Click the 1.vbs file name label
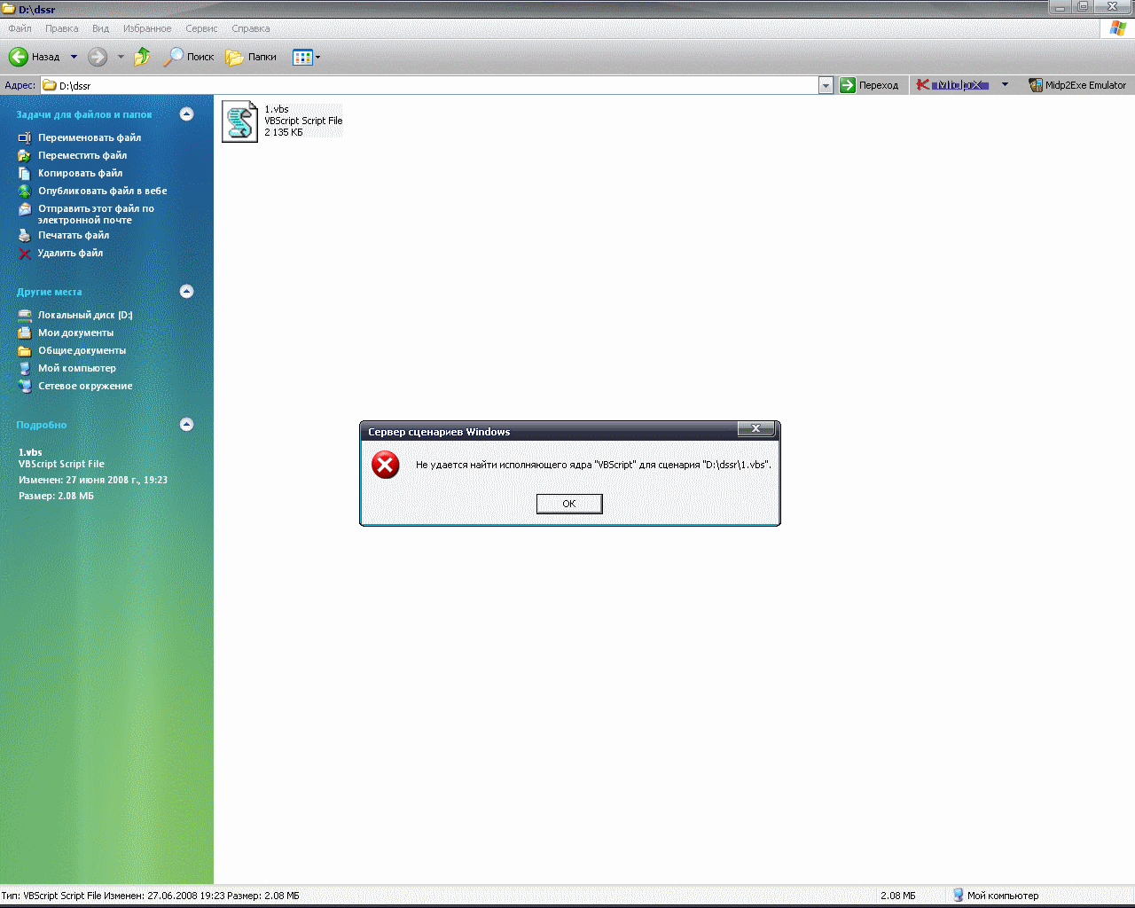Screen dimensions: 1135x908 point(277,109)
